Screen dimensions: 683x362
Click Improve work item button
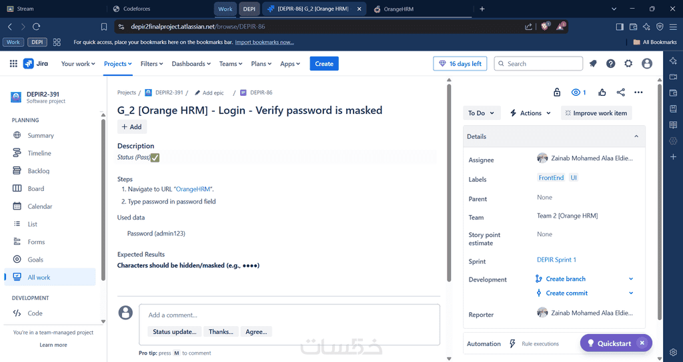(x=596, y=113)
